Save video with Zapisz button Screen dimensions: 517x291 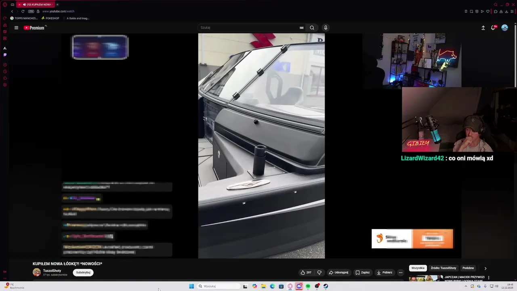pos(363,272)
